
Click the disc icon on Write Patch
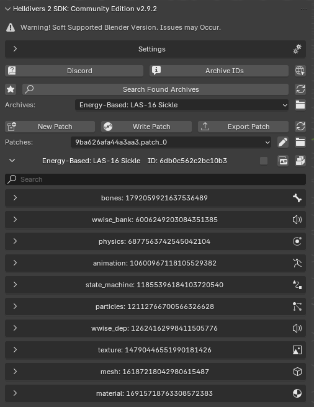click(x=108, y=127)
